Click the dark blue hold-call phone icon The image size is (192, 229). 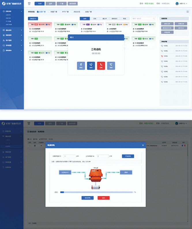pyautogui.click(x=91, y=66)
